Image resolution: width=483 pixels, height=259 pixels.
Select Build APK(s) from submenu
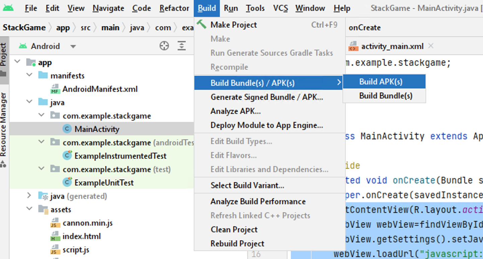click(381, 82)
